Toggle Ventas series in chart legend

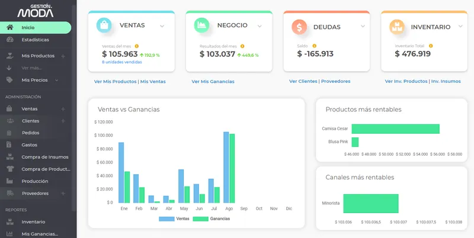point(174,218)
